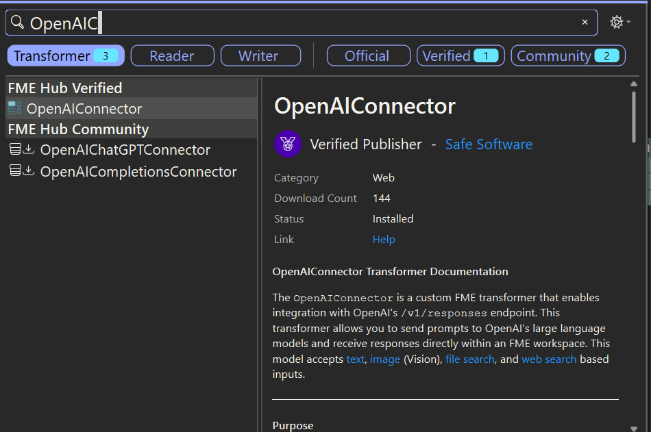The image size is (651, 432).
Task: Toggle the Official filter
Action: 368,55
